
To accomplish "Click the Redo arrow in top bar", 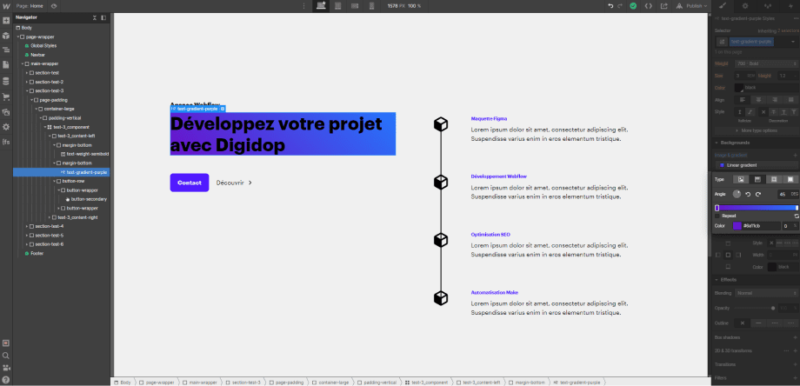I will [x=620, y=6].
